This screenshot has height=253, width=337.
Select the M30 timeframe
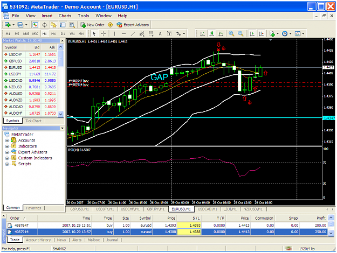[35, 34]
